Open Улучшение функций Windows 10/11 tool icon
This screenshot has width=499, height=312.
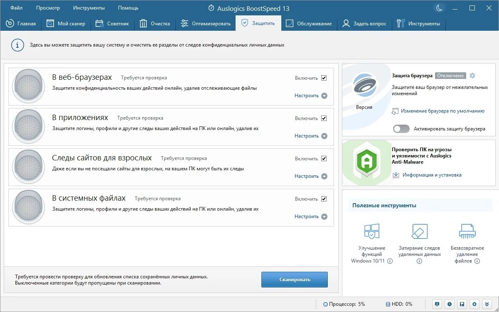(x=372, y=232)
